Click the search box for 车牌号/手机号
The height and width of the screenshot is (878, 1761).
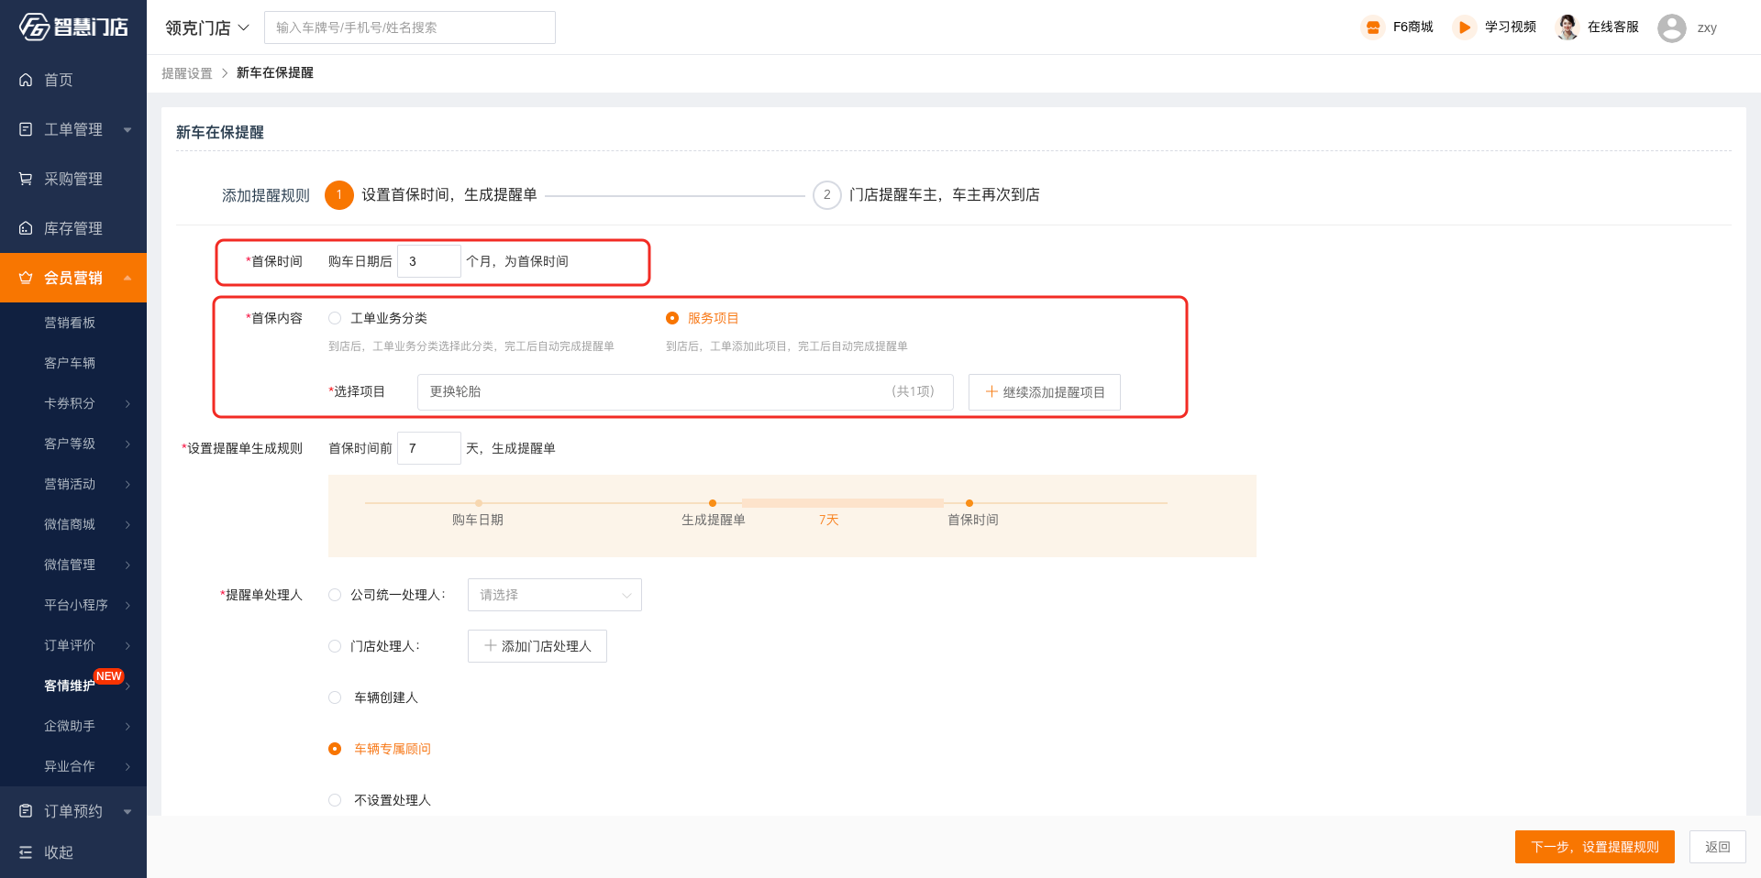[410, 27]
